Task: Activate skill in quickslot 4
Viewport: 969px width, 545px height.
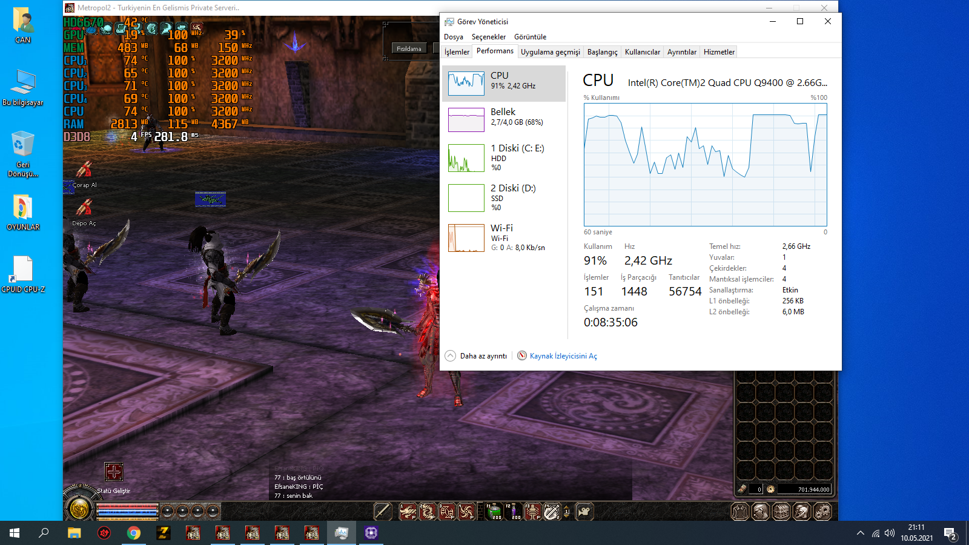Action: coord(466,512)
